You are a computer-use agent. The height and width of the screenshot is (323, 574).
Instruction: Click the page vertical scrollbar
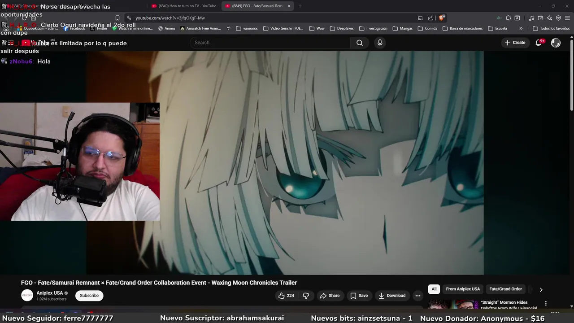coord(572,74)
